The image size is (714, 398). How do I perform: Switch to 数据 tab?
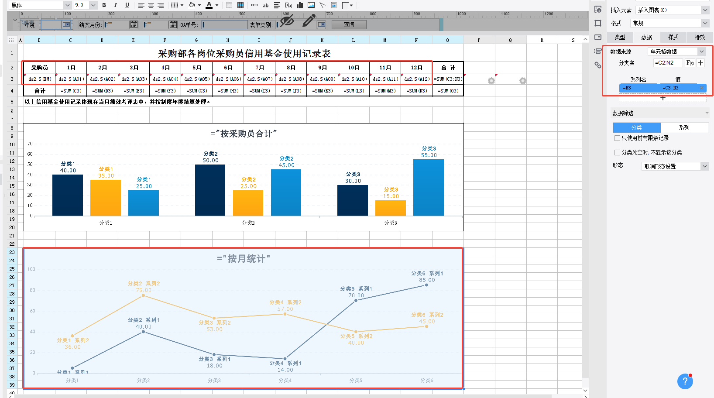pyautogui.click(x=646, y=37)
